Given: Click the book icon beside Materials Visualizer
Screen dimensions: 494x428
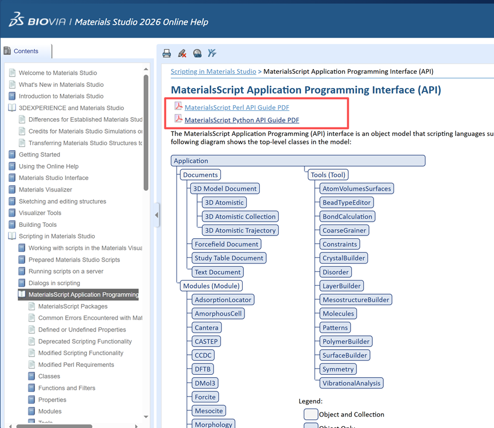Looking at the screenshot, I should (12, 189).
